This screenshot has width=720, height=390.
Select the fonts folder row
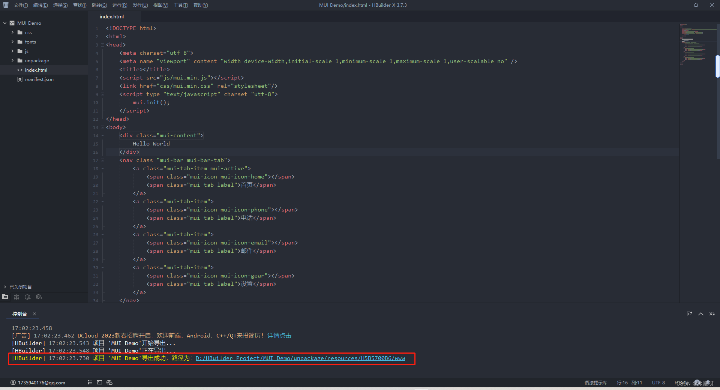click(44, 42)
